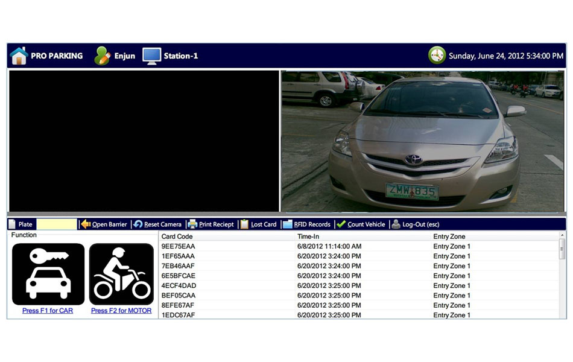The width and height of the screenshot is (573, 362).
Task: Click the 'Press F1 for CAR' link
Action: click(x=48, y=311)
